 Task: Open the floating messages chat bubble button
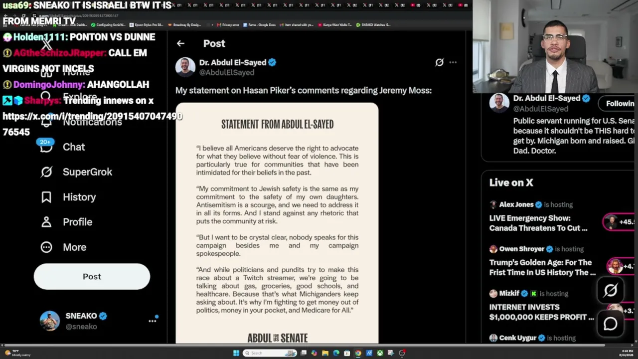pos(611,324)
